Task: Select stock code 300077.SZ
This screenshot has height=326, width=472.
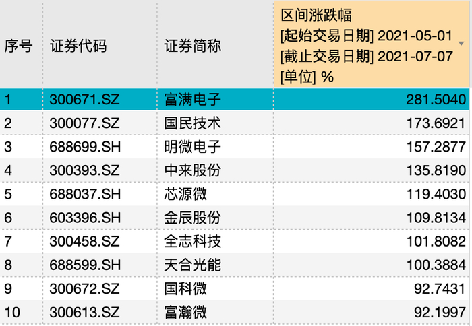Action: point(84,123)
